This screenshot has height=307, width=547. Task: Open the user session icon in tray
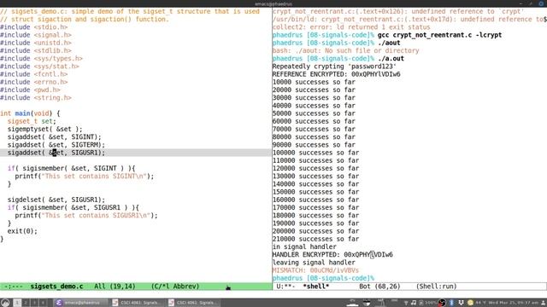pos(544,303)
